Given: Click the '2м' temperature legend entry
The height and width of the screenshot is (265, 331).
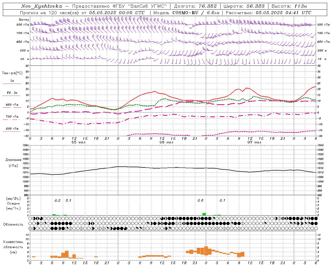Looking at the screenshot, I should tap(12, 81).
